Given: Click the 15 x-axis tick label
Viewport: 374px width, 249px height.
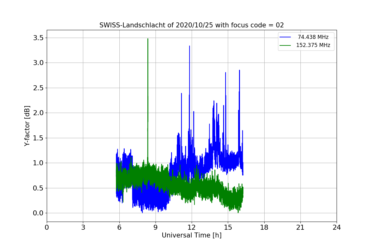Looking at the screenshot, I should click(228, 228).
